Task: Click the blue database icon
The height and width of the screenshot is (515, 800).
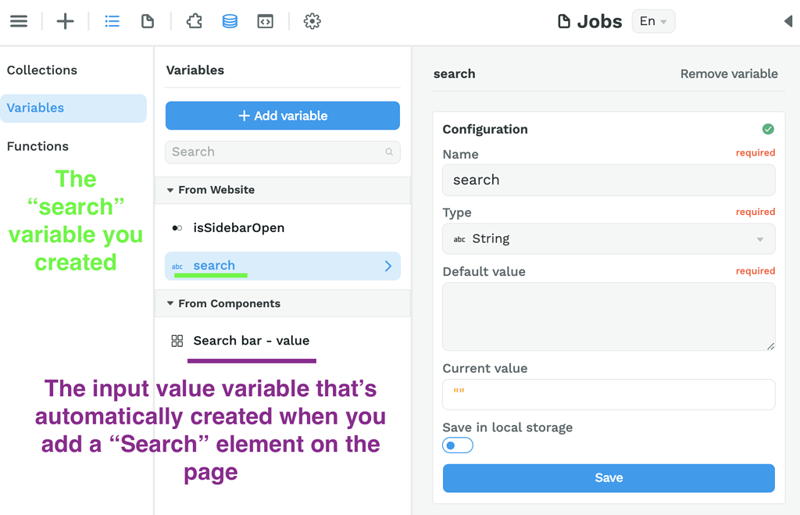Action: pyautogui.click(x=229, y=21)
